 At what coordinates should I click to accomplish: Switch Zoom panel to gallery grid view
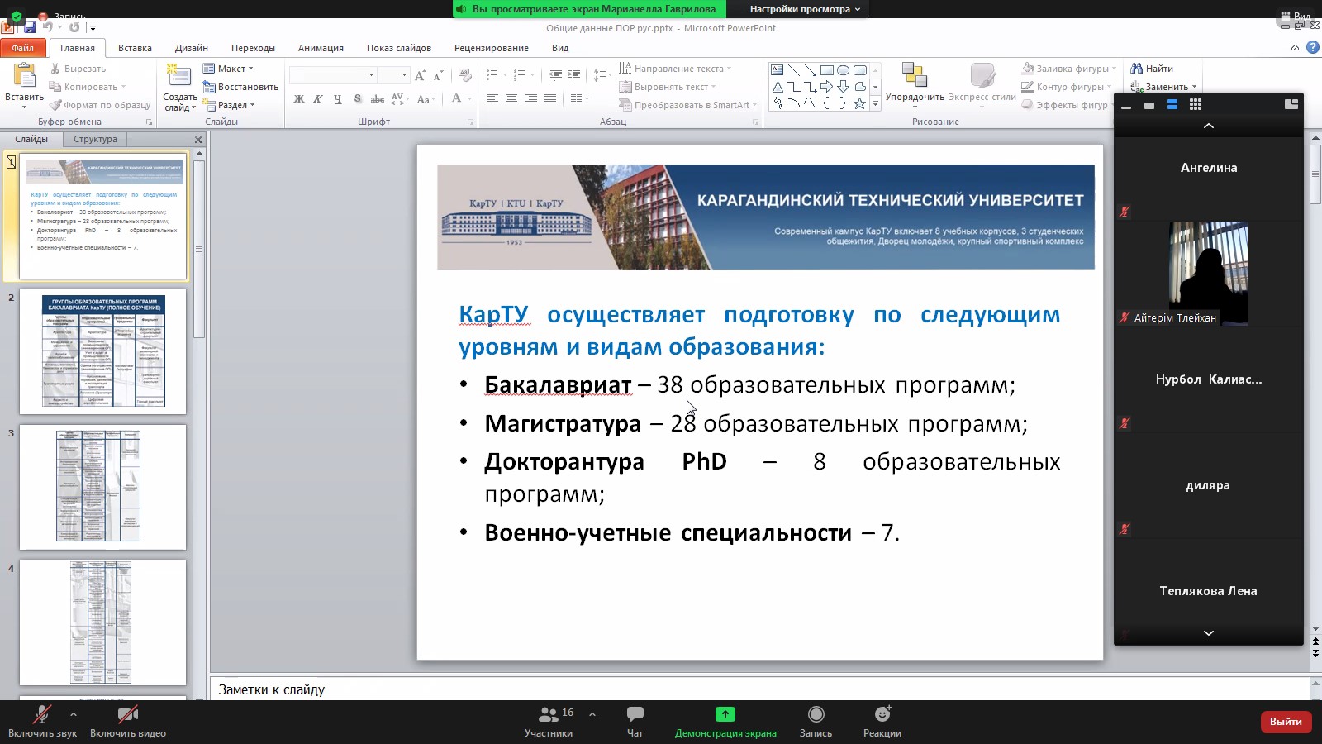[x=1195, y=104]
